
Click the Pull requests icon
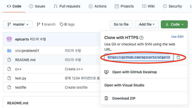pyautogui.click(x=56, y=6)
